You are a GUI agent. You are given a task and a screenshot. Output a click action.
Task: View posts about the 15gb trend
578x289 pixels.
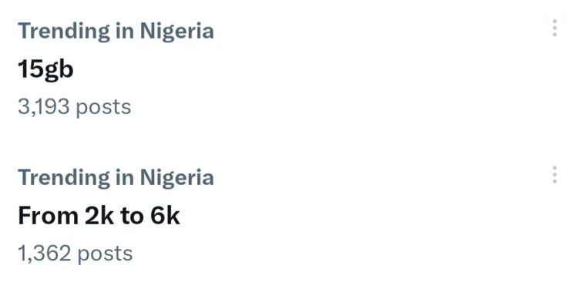click(45, 69)
